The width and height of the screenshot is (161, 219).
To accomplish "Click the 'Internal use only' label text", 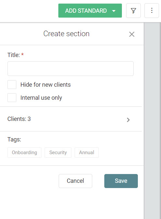I will point(41,98).
